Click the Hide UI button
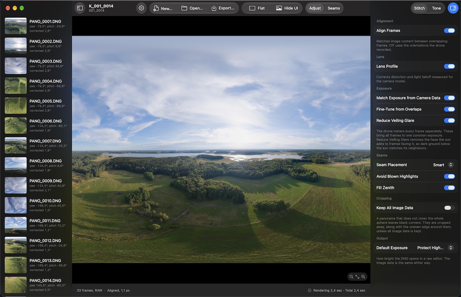Viewport: 461px width, 297px height. pyautogui.click(x=287, y=8)
